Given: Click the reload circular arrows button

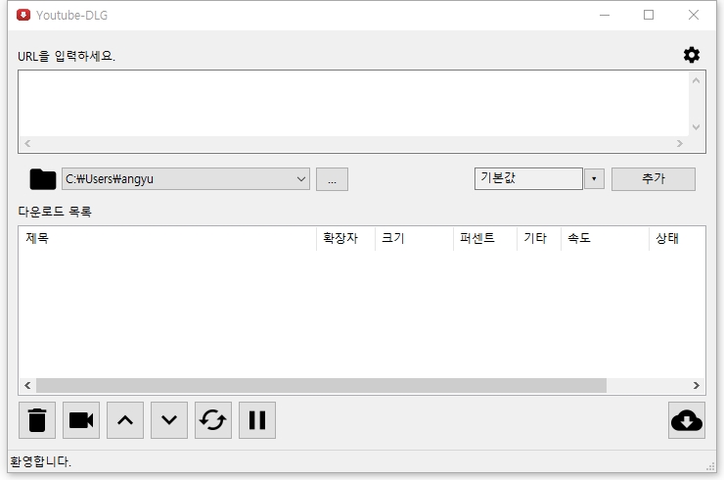Looking at the screenshot, I should (213, 420).
